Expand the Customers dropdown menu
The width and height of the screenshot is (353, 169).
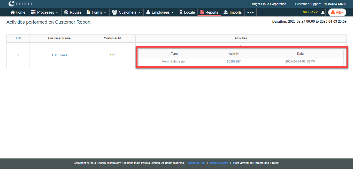click(x=126, y=12)
